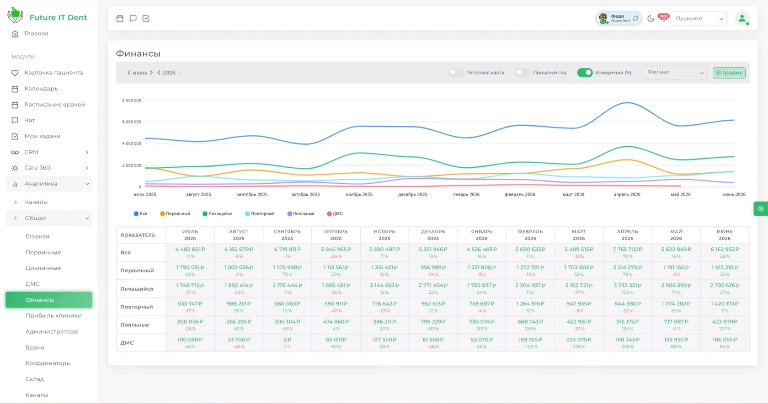Open the tasks checkbox icon in top toolbar
Screen dimensions: 768x404
[x=146, y=18]
